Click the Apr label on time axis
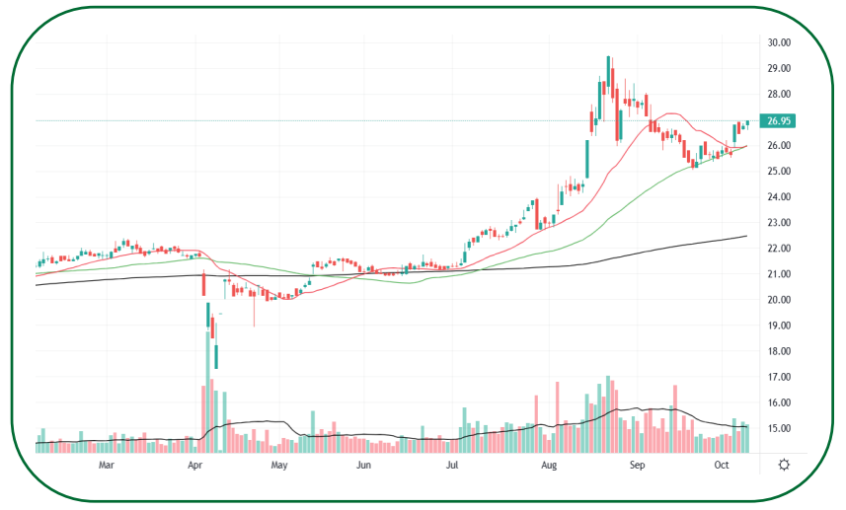The width and height of the screenshot is (846, 510). 194,465
